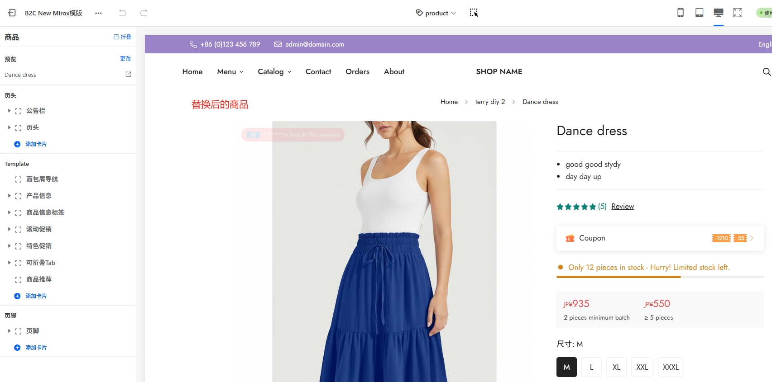This screenshot has width=772, height=382.
Task: Click the redo arrow icon
Action: 144,13
